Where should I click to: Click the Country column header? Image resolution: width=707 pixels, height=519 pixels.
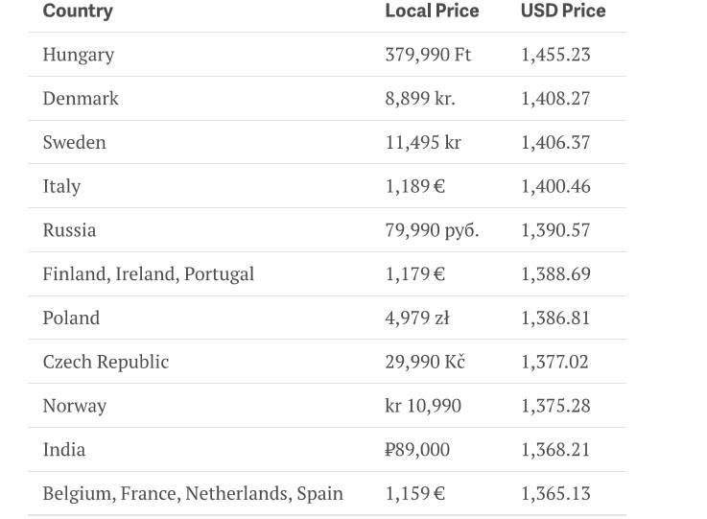(78, 12)
